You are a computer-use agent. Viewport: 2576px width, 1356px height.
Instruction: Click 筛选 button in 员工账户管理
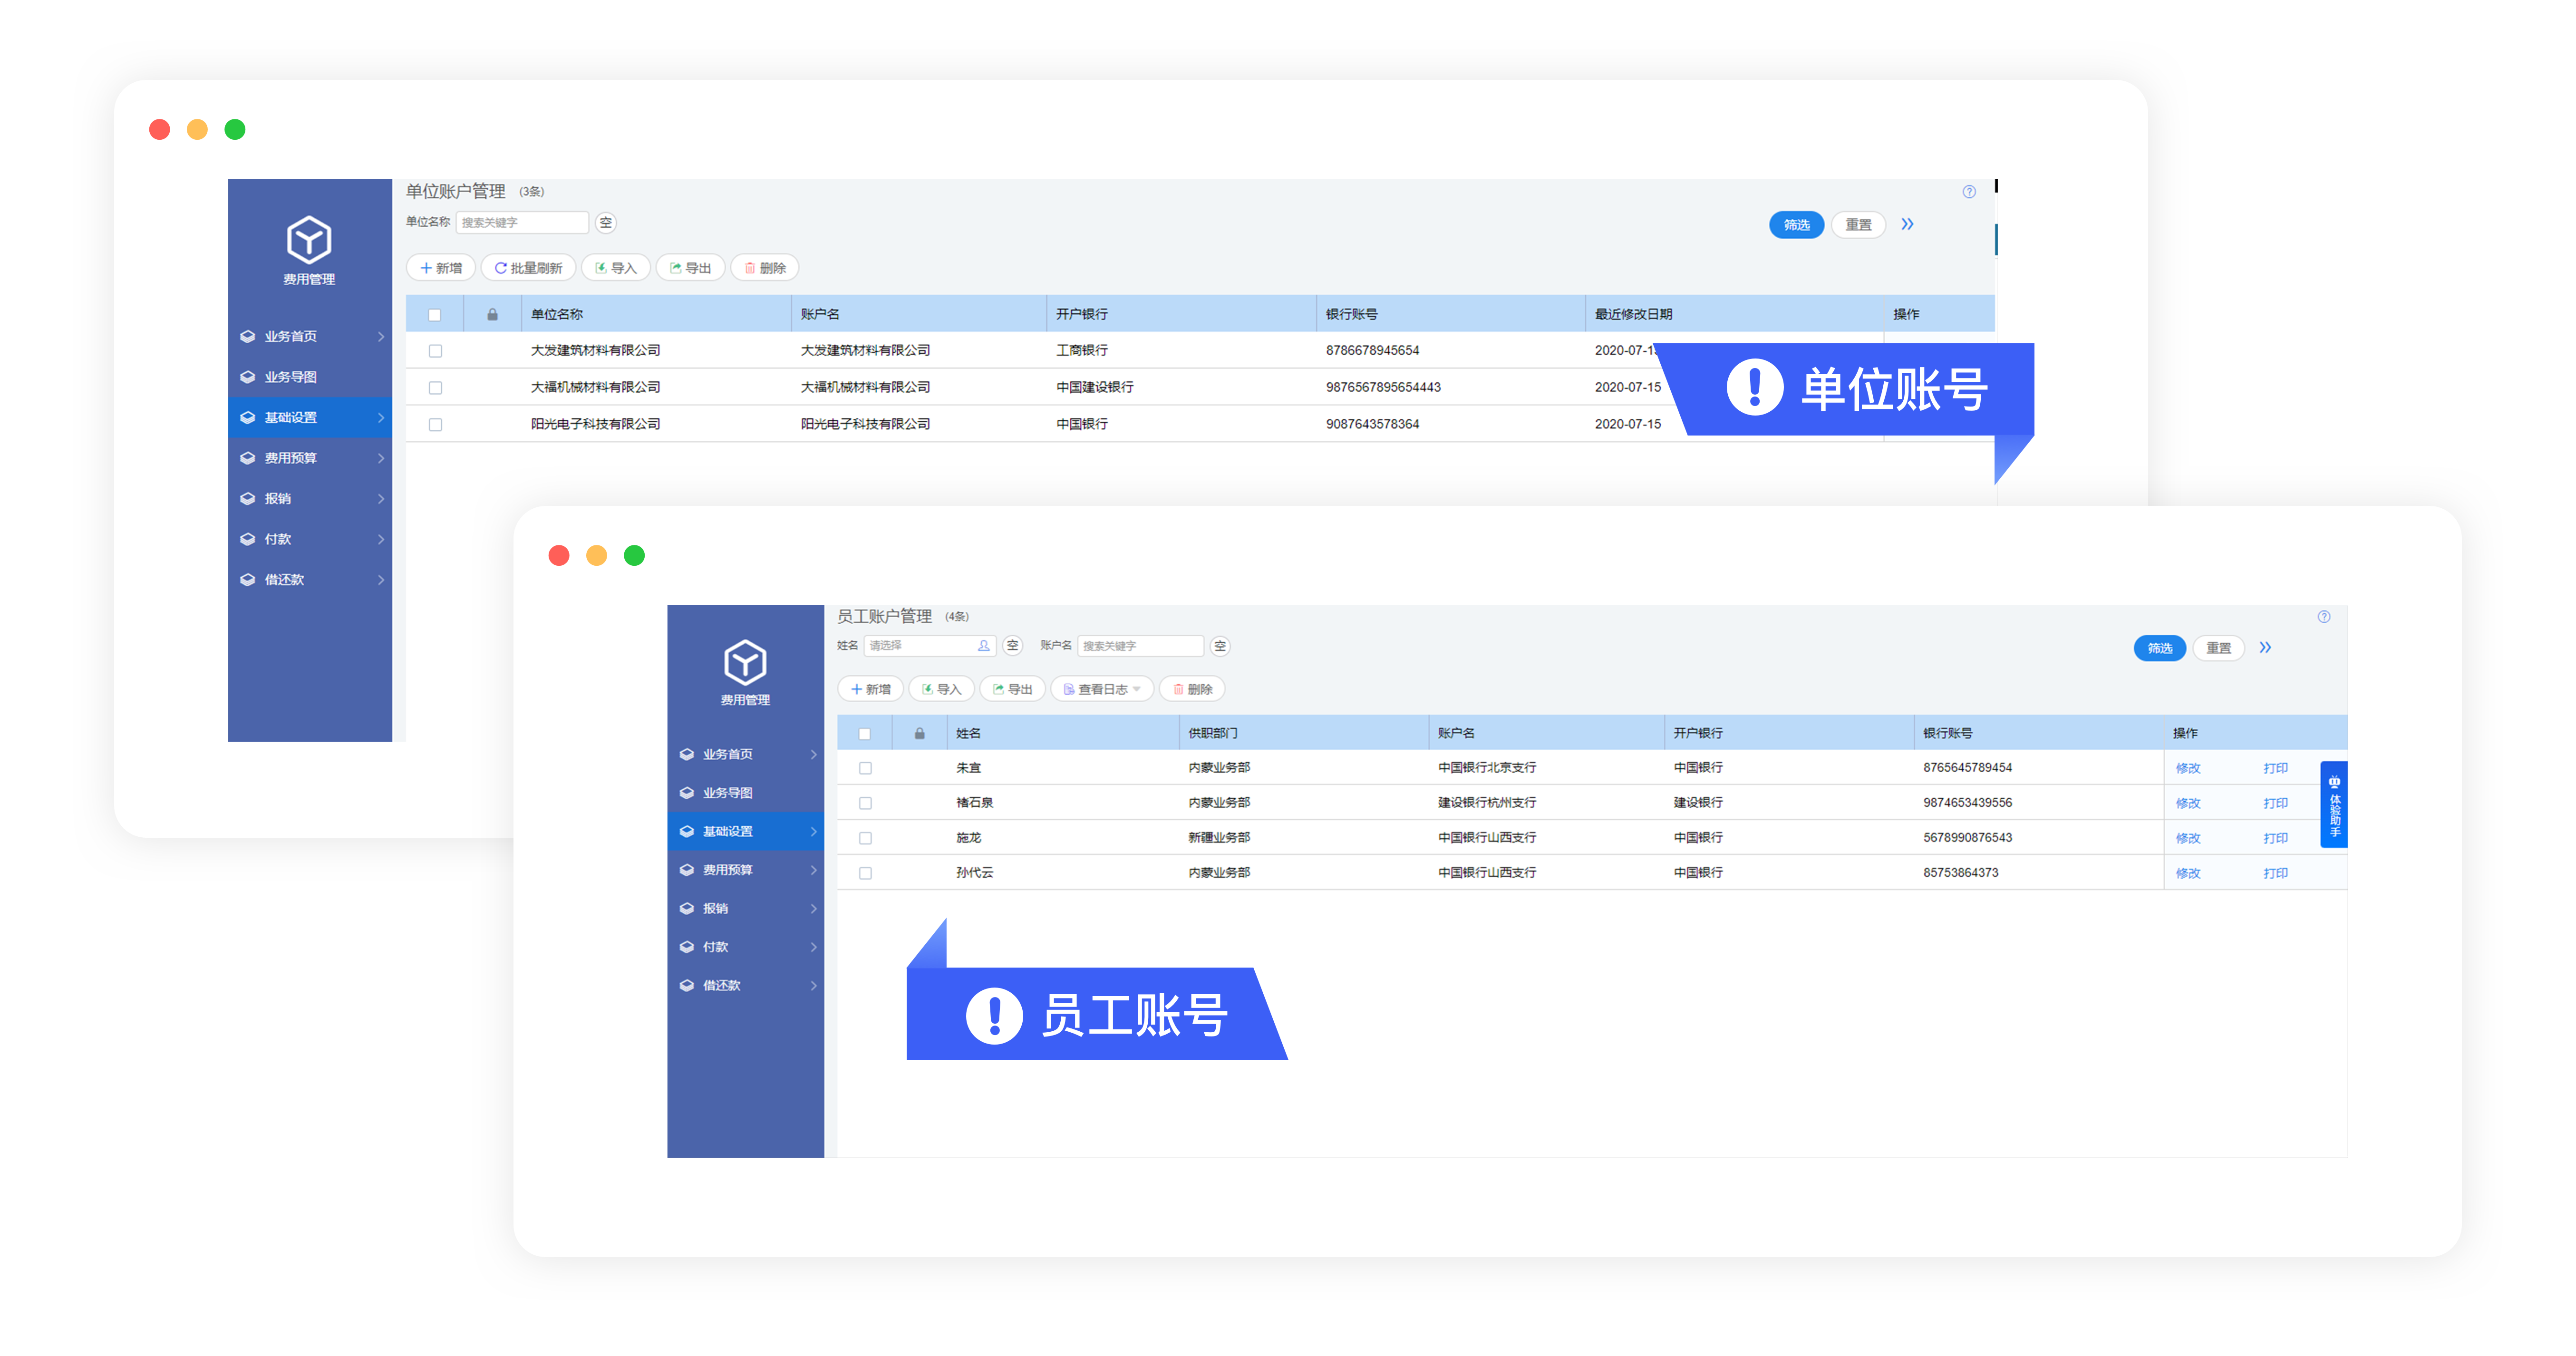tap(2159, 648)
